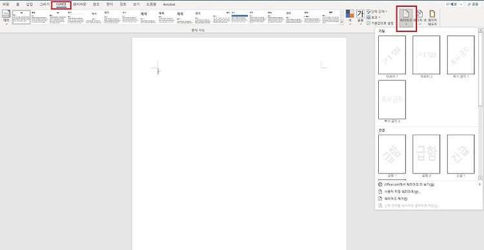Click the custom watermark page icon
Image resolution: width=484 pixels, height=250 pixels.
(380, 191)
